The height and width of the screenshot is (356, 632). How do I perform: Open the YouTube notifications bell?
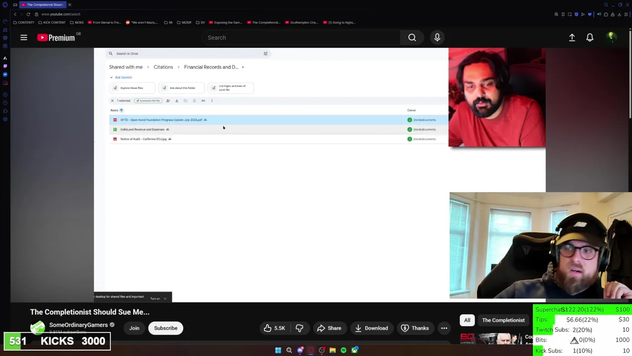tap(590, 38)
